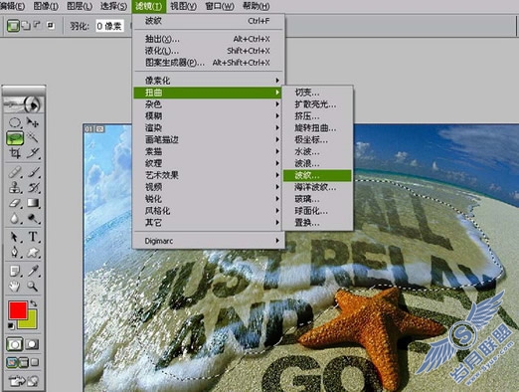Screen dimensions: 519x392
Task: Expand the 艺术效果 submenu
Action: [208, 175]
